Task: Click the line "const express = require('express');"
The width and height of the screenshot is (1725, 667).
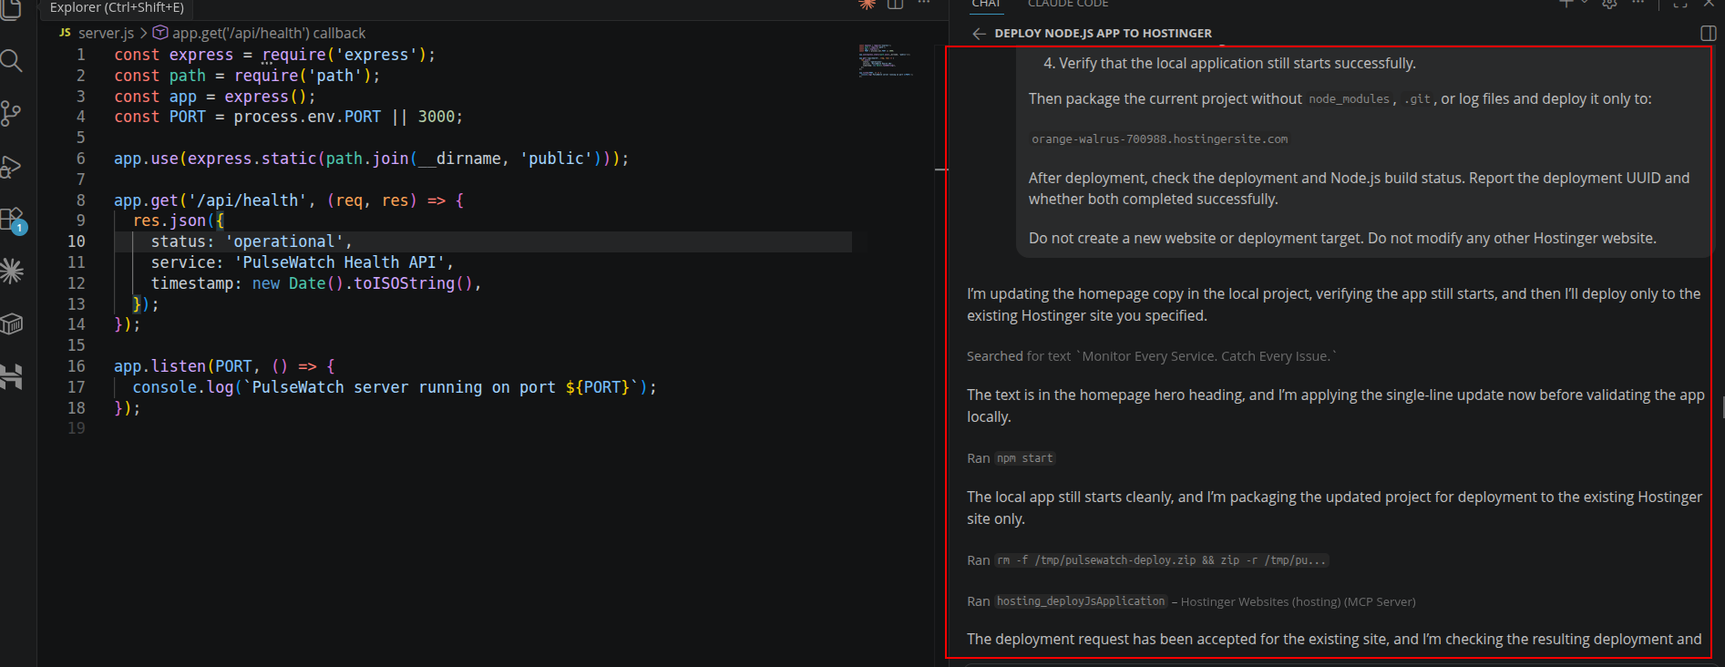Action: pyautogui.click(x=274, y=55)
